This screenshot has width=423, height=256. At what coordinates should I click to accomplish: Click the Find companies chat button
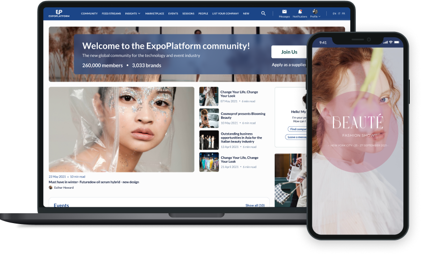click(297, 129)
